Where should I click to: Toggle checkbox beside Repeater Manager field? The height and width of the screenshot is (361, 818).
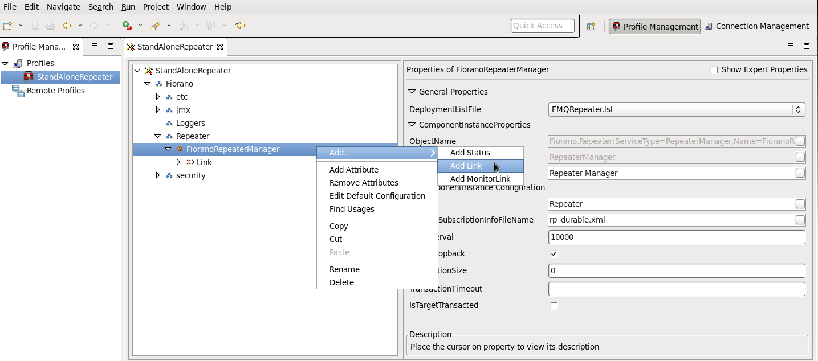pyautogui.click(x=800, y=173)
